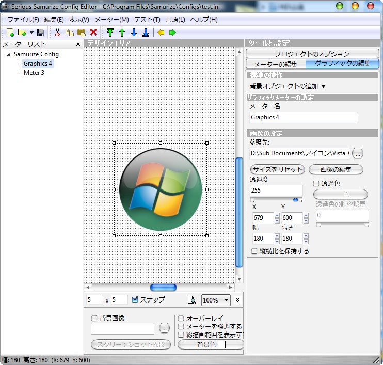383x365 pixels.
Task: Open the 背景オブジェクトの追加 dropdown
Action: [x=288, y=86]
